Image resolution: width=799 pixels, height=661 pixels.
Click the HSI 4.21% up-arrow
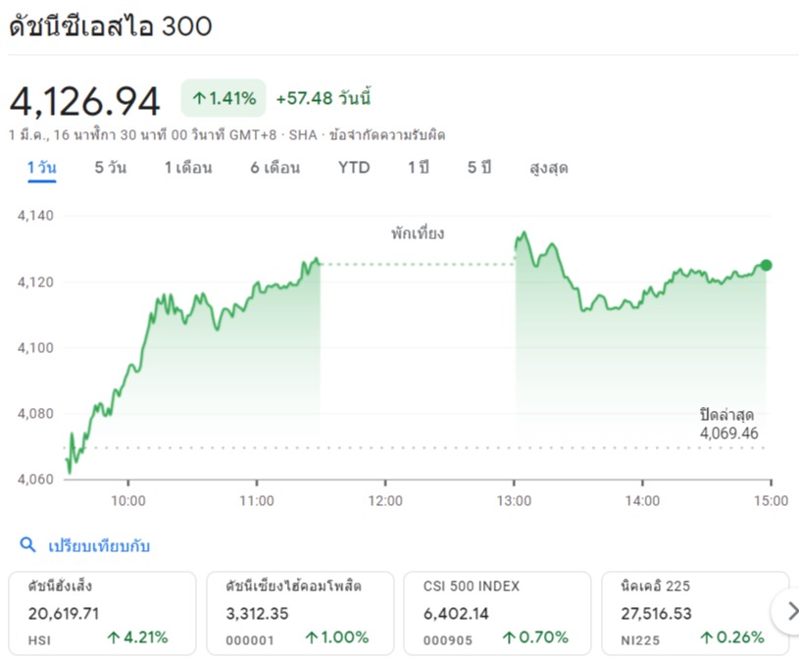pyautogui.click(x=113, y=637)
